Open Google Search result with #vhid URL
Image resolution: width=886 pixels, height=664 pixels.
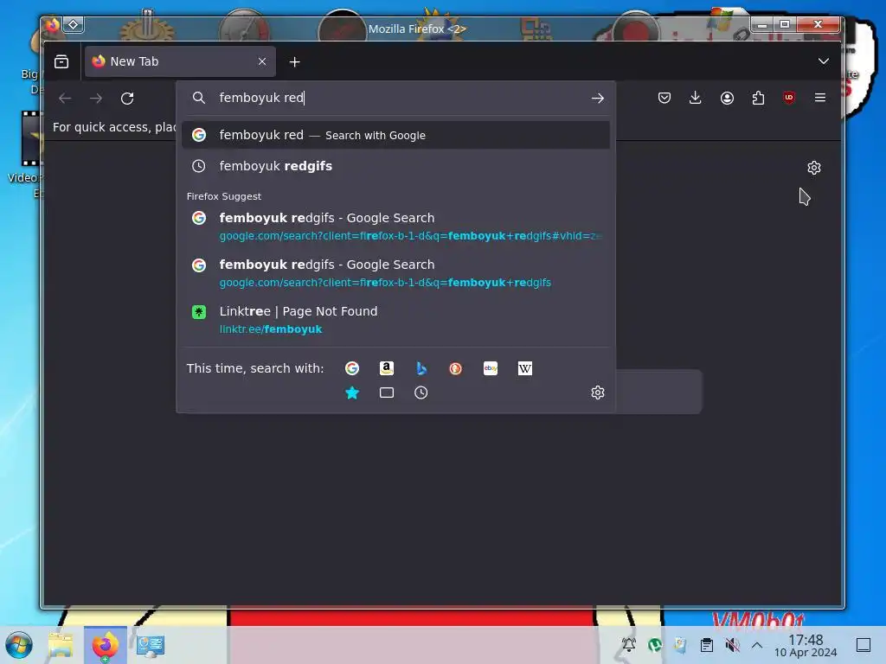(x=395, y=227)
